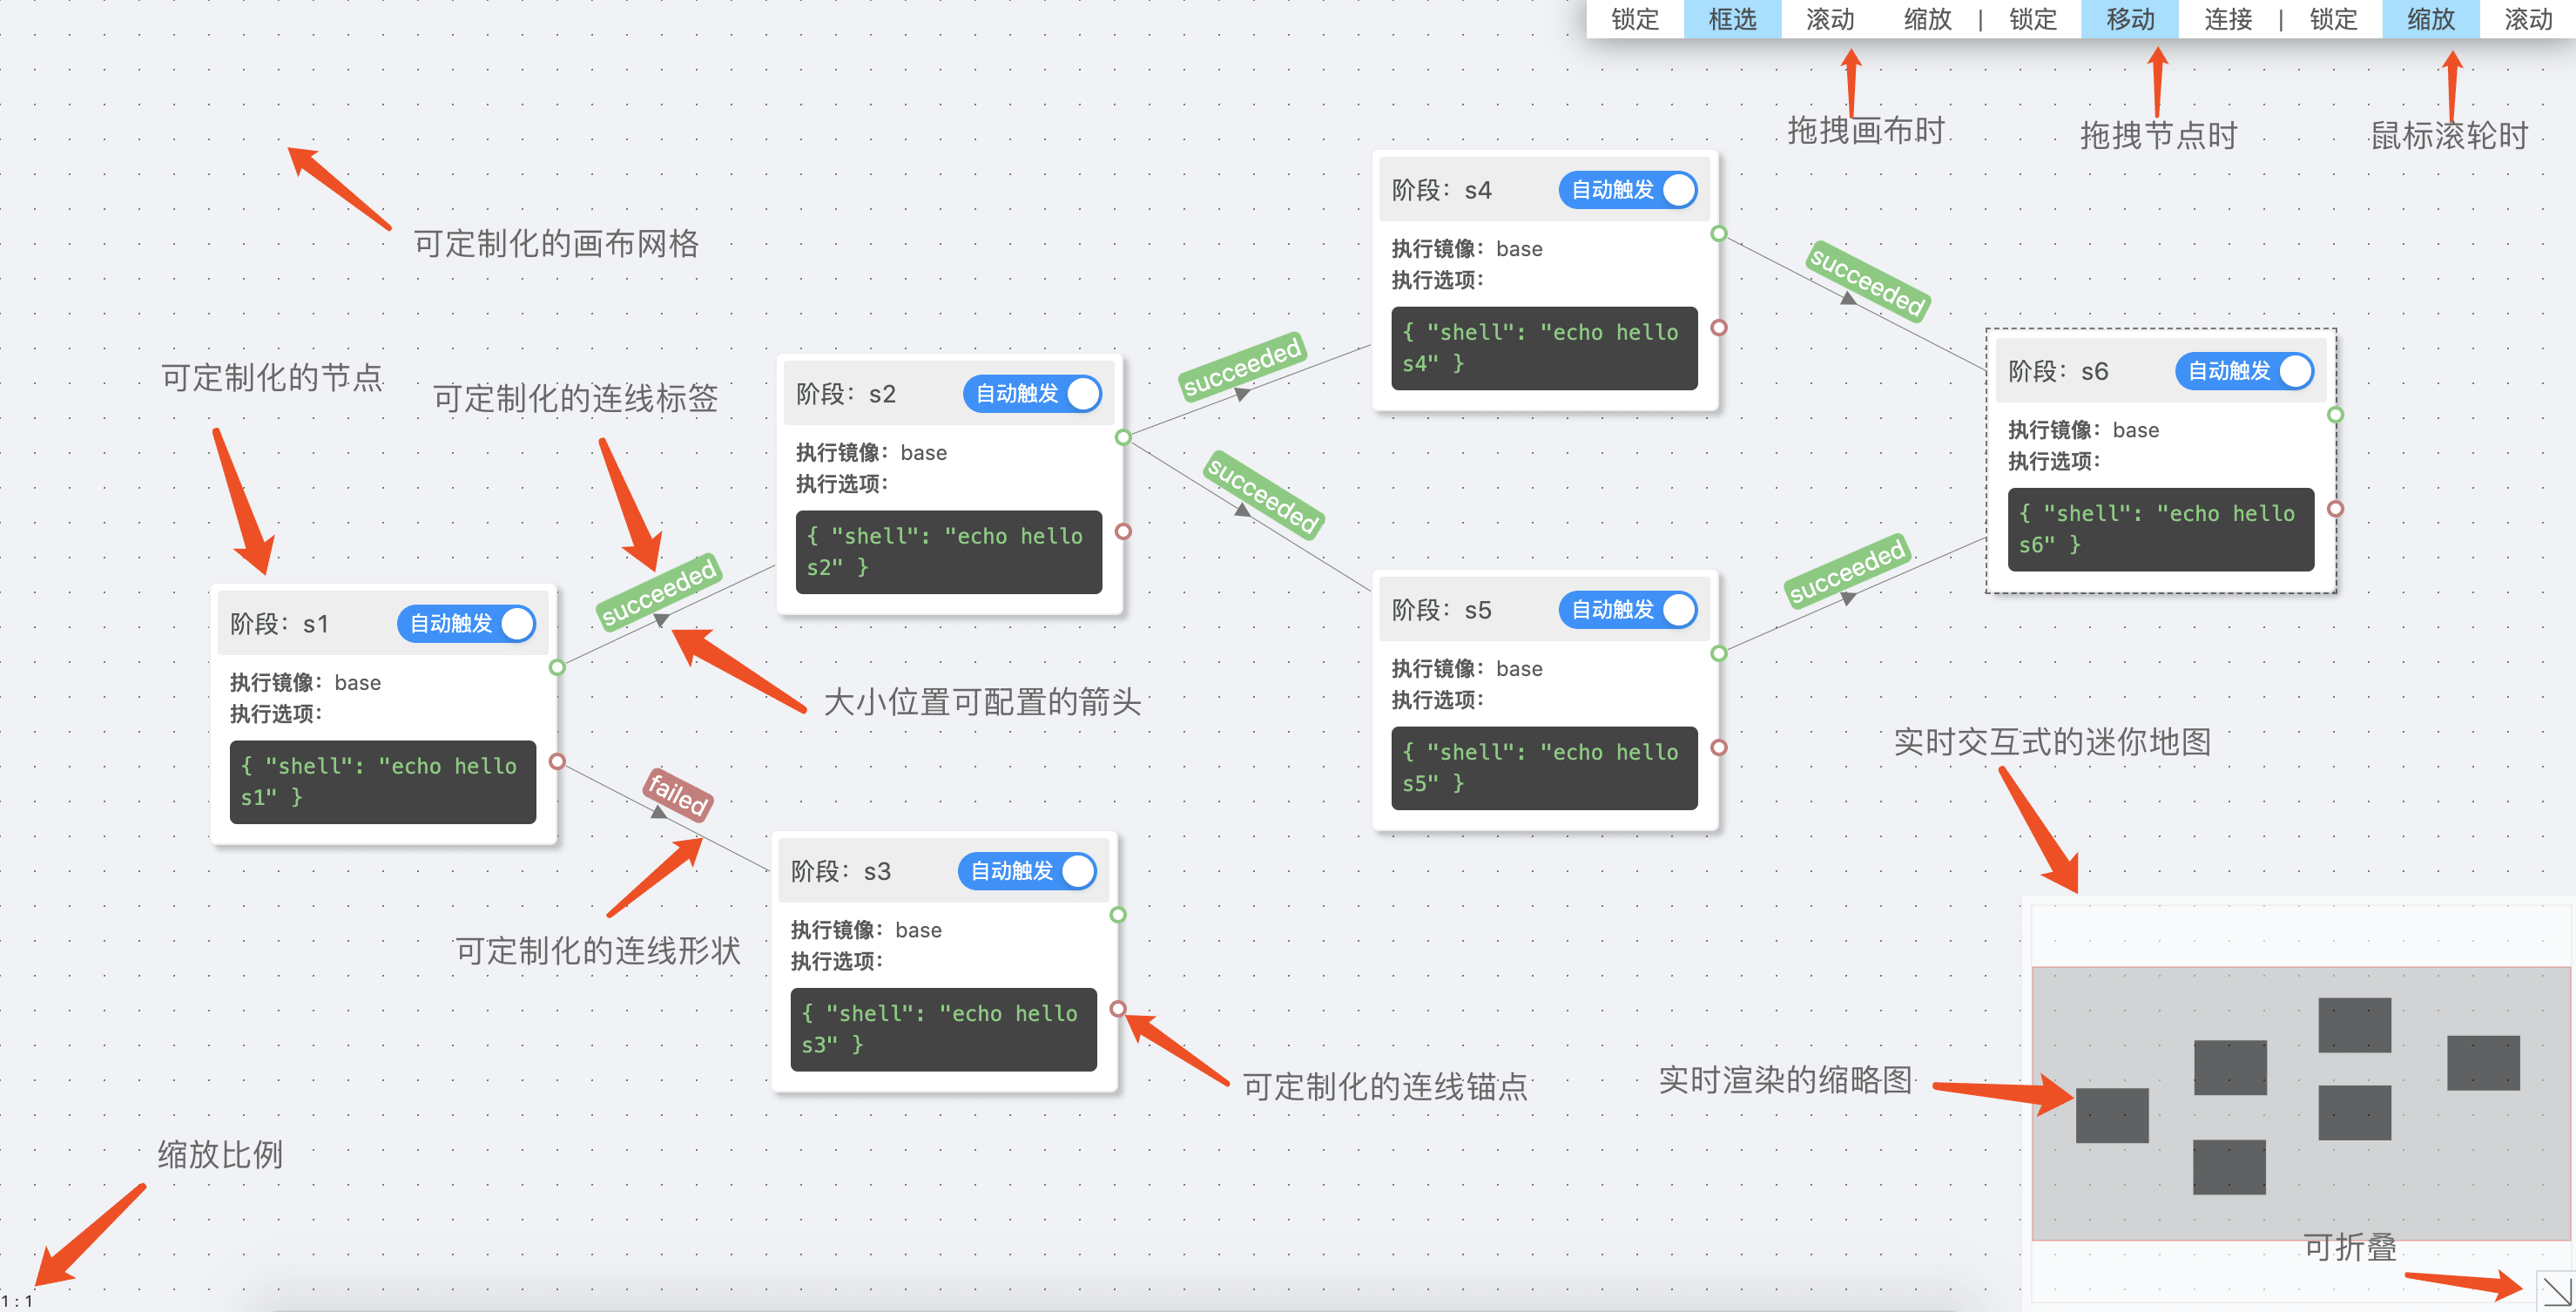The image size is (2576, 1312).
Task: Click the 1:1 zoom ratio indicator
Action: pos(17,1301)
